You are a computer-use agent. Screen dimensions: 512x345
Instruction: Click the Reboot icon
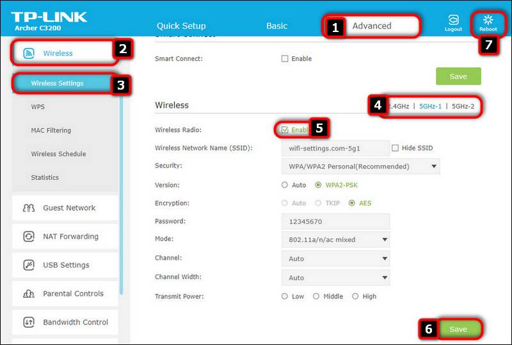[488, 20]
